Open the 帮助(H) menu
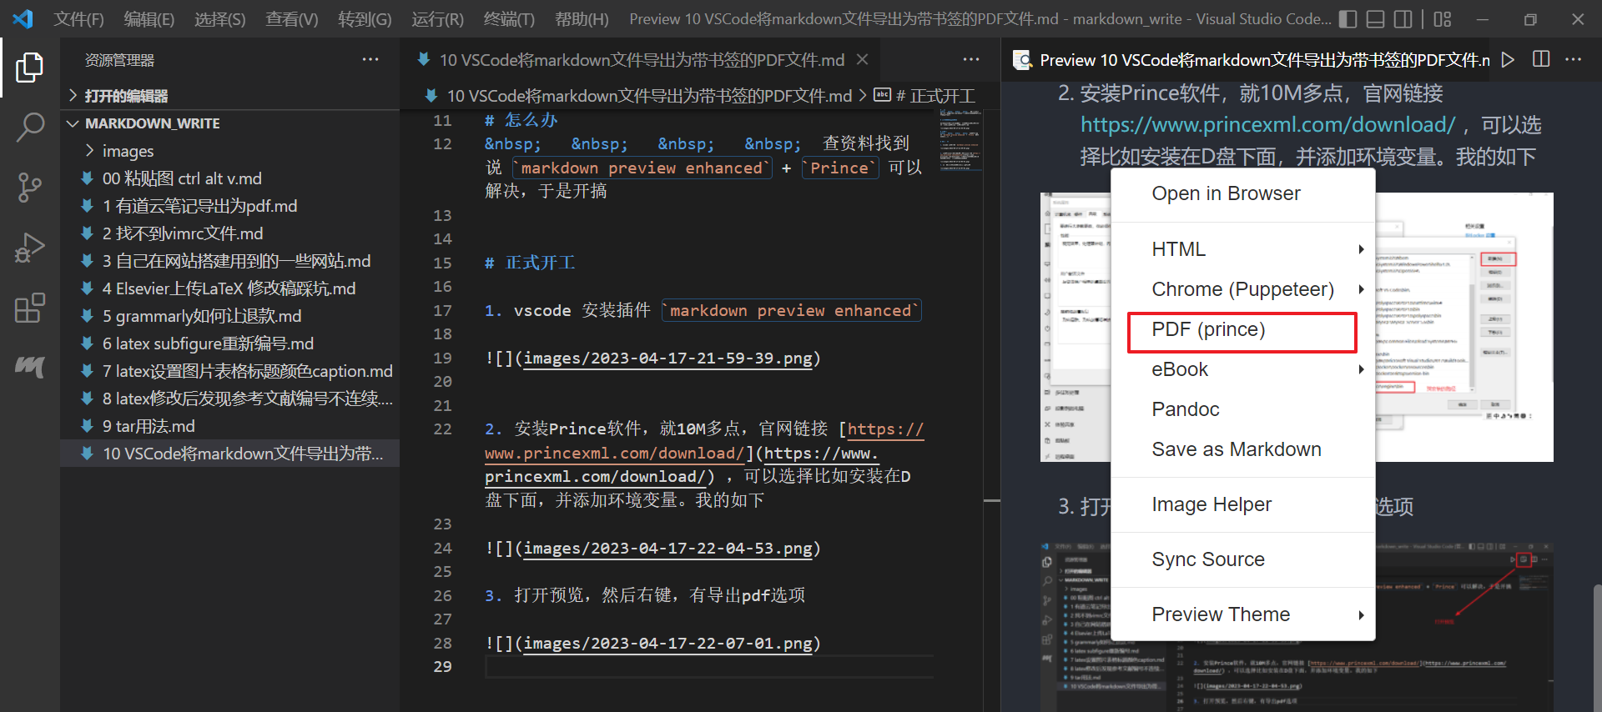1602x712 pixels. click(x=582, y=18)
